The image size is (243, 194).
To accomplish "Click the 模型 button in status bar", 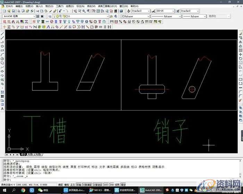I will coord(123,185).
